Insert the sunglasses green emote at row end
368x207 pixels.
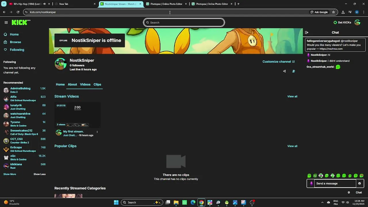361,176
